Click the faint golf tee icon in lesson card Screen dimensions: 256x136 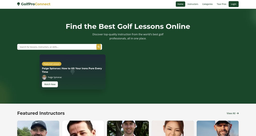(x=72, y=72)
